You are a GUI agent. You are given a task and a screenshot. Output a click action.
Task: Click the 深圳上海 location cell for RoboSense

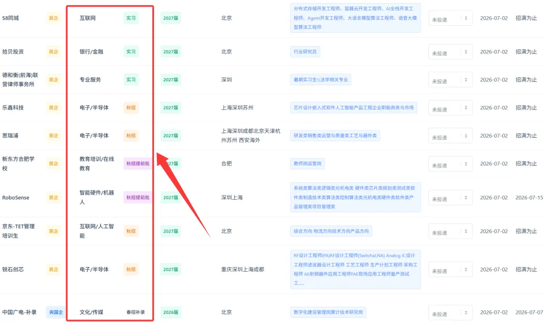click(232, 197)
